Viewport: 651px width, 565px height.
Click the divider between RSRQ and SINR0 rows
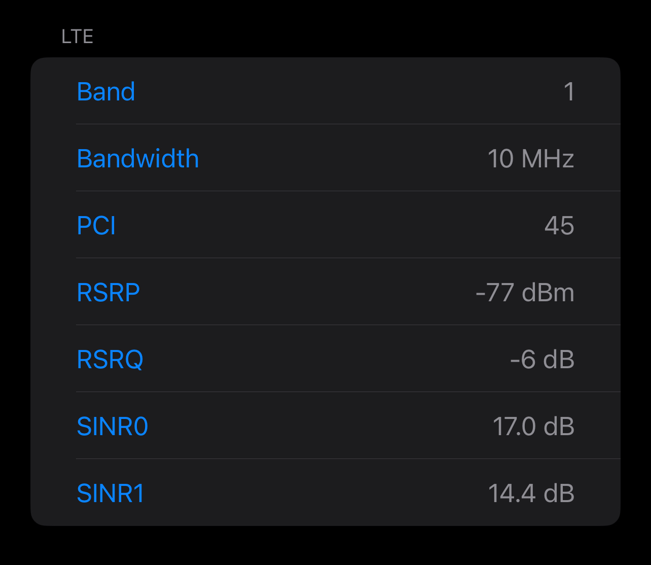[x=348, y=392]
